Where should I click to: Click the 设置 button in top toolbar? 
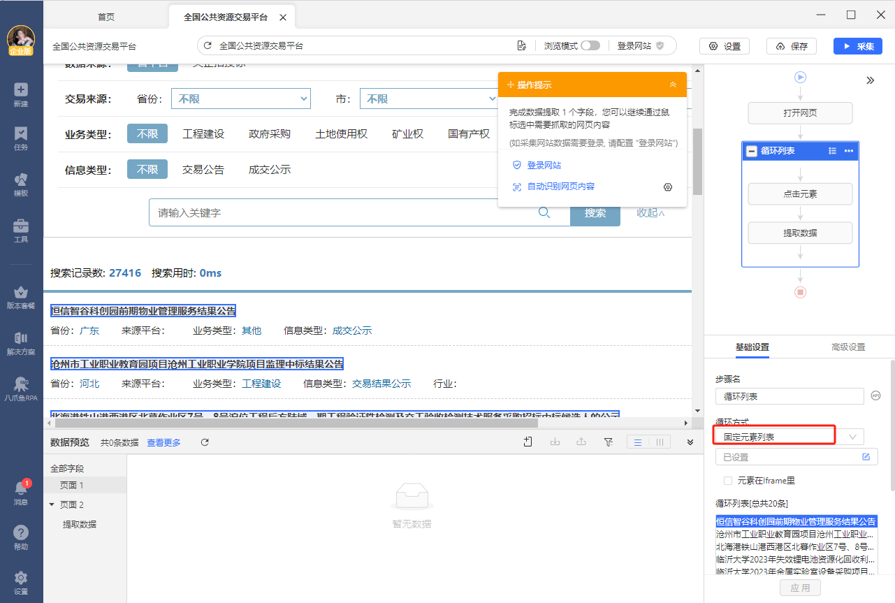[725, 46]
